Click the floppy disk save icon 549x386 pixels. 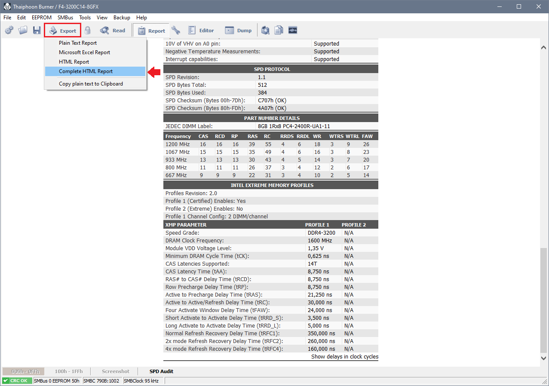tap(37, 31)
